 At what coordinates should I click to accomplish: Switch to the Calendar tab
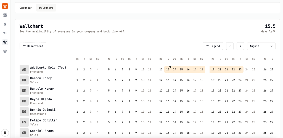[x=26, y=8]
